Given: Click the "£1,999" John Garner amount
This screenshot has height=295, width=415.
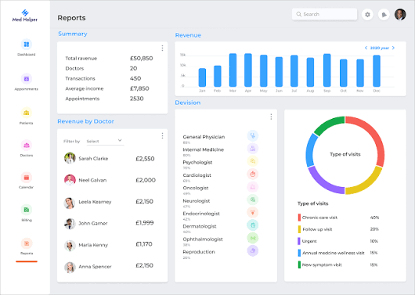Looking at the screenshot, I should coord(145,223).
